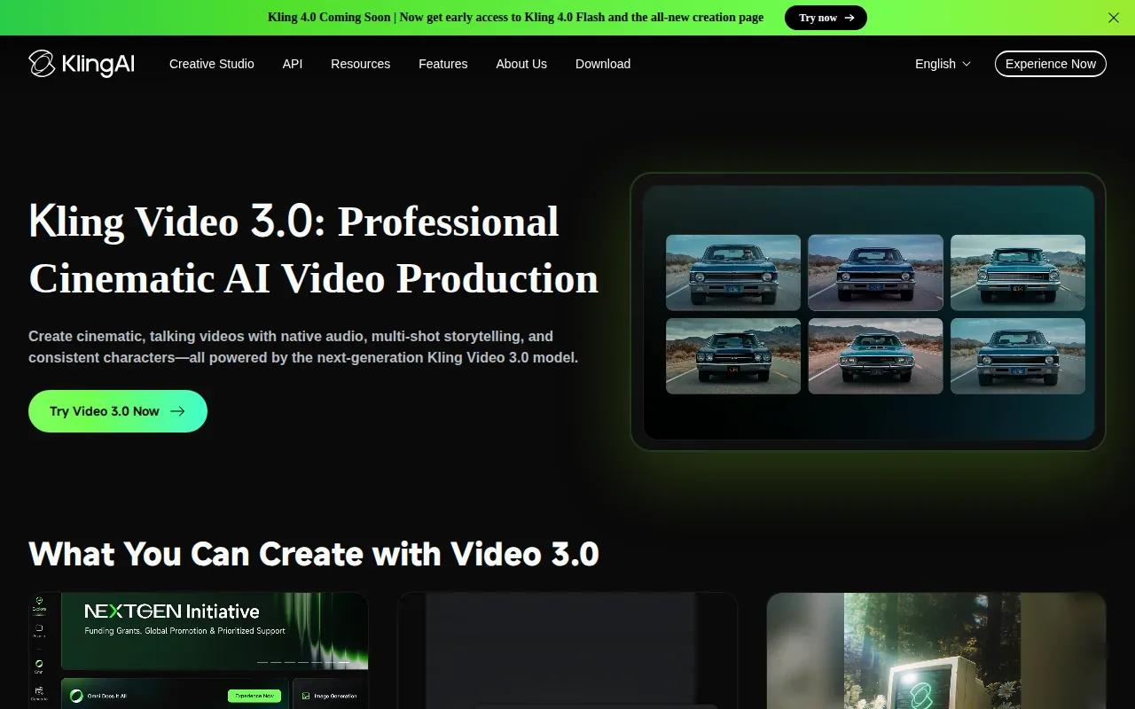Open the dark middle preview card
Viewport: 1135px width, 709px height.
pyautogui.click(x=567, y=651)
